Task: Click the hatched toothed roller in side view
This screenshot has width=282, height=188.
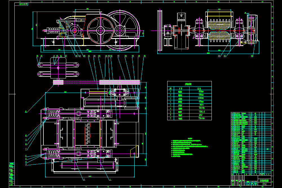Action: 219,31
